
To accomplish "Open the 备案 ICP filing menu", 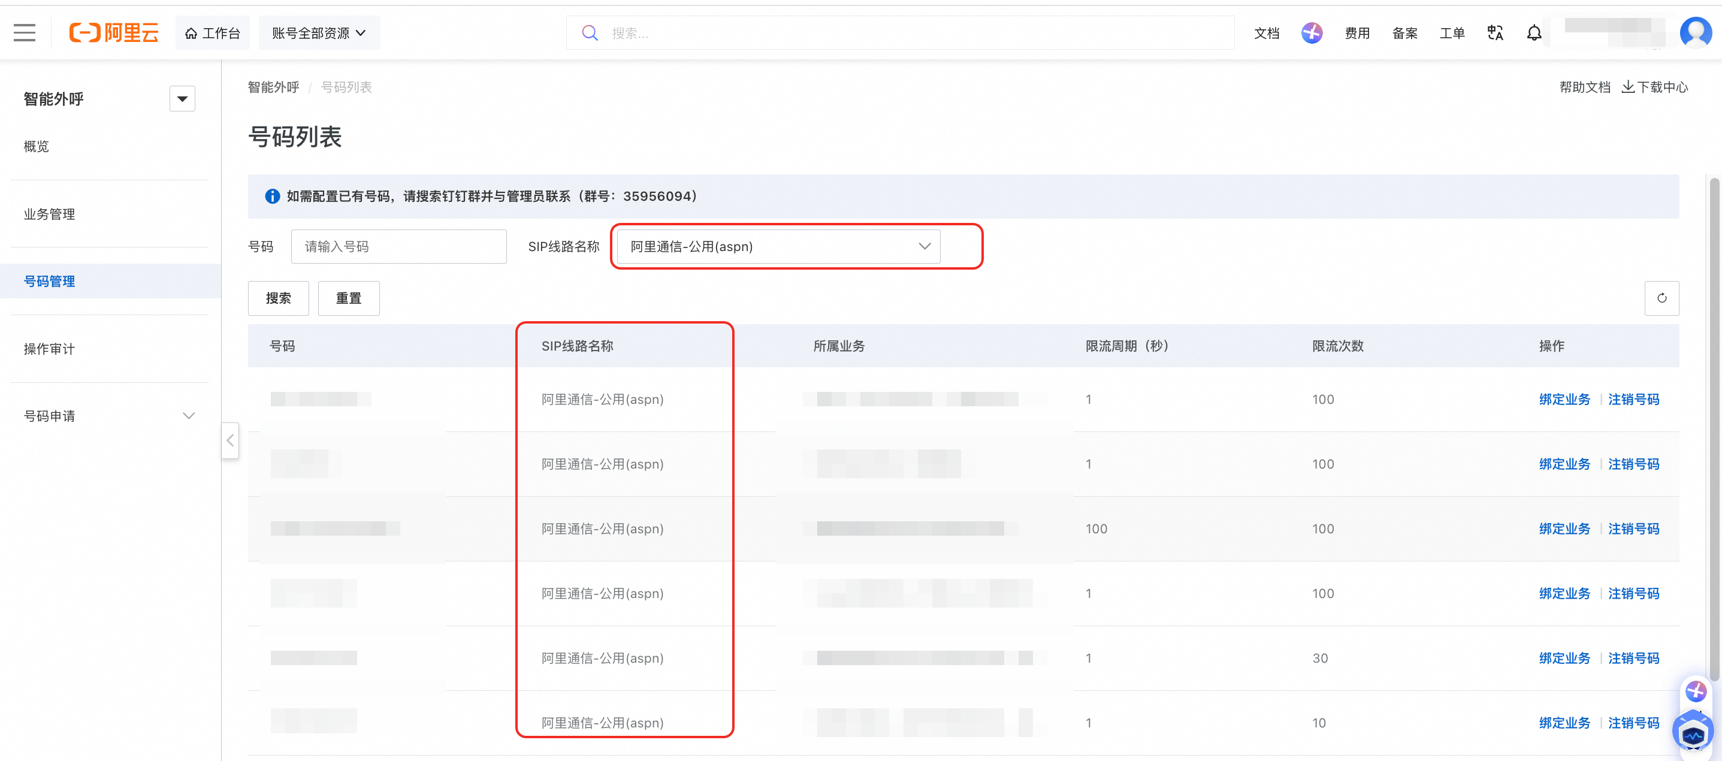I will coord(1404,33).
